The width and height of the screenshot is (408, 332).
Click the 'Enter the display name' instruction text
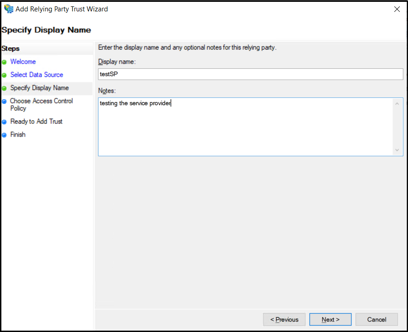point(187,47)
